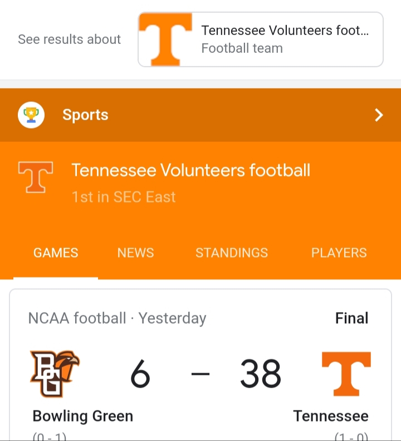Click Tennessee logo in game score card
401x441 pixels.
pos(346,373)
